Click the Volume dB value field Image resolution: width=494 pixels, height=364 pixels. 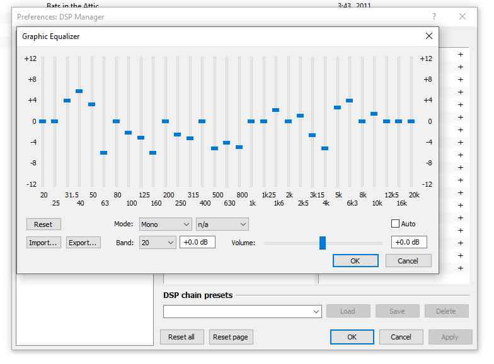click(x=409, y=243)
